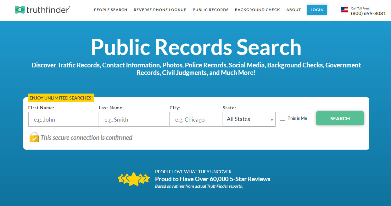The height and width of the screenshot is (206, 391).
Task: Click 'Call Toll Free!' text
Action: click(360, 8)
